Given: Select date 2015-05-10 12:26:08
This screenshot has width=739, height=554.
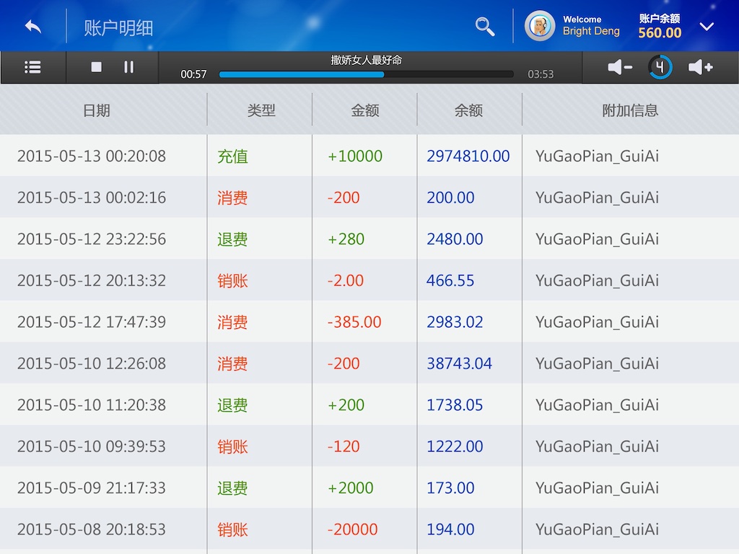Looking at the screenshot, I should pyautogui.click(x=92, y=364).
